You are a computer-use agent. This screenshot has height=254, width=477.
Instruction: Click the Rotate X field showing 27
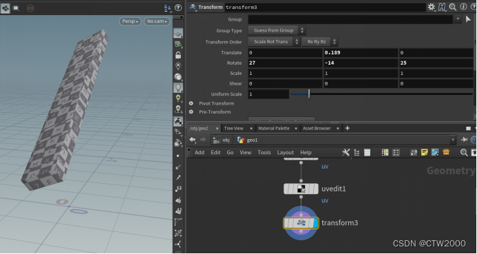point(285,63)
